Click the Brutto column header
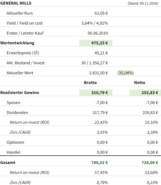Image resolution: width=161 pixels, height=185 pixels. 90,83
